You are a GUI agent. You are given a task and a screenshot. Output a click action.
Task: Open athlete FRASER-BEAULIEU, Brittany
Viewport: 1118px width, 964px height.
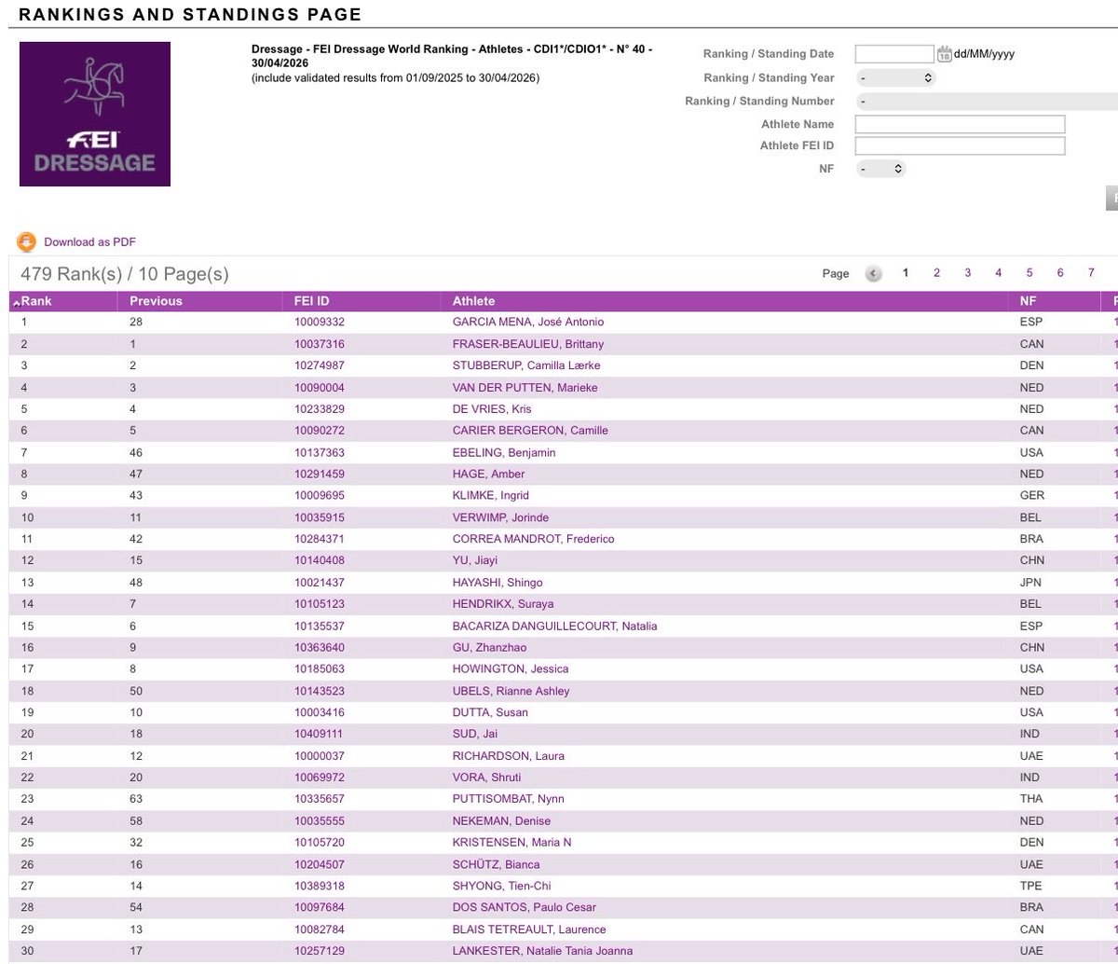tap(527, 344)
